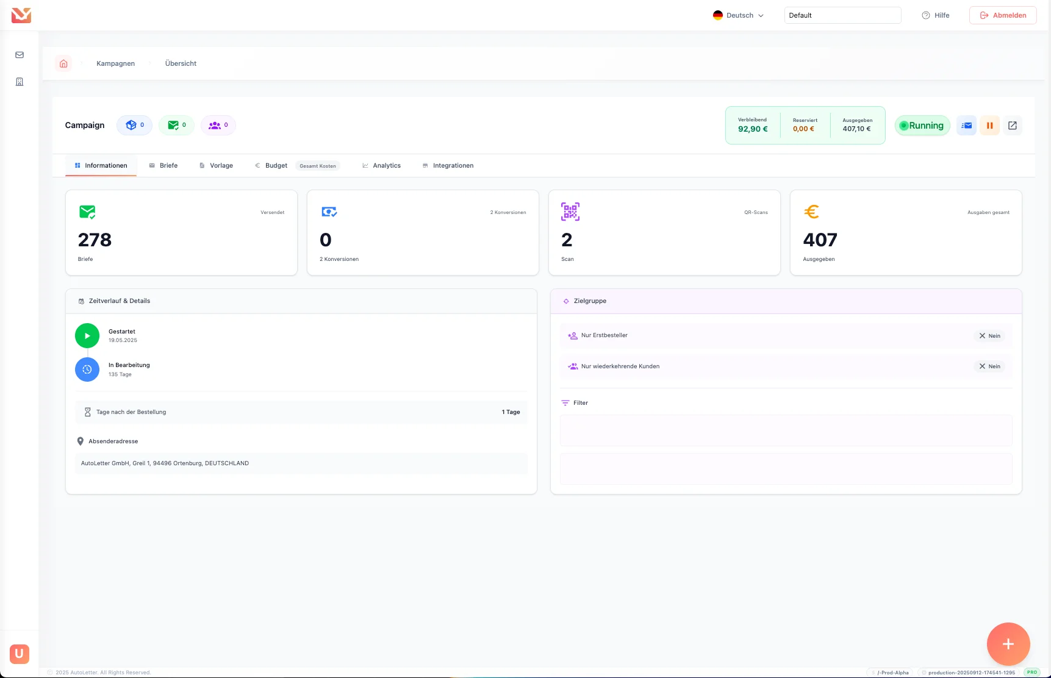Open the Hilfe link
The width and height of the screenshot is (1051, 678).
pyautogui.click(x=936, y=15)
